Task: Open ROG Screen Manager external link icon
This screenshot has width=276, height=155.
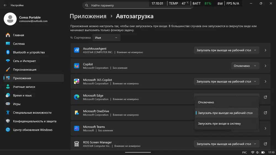Action: pos(265,144)
